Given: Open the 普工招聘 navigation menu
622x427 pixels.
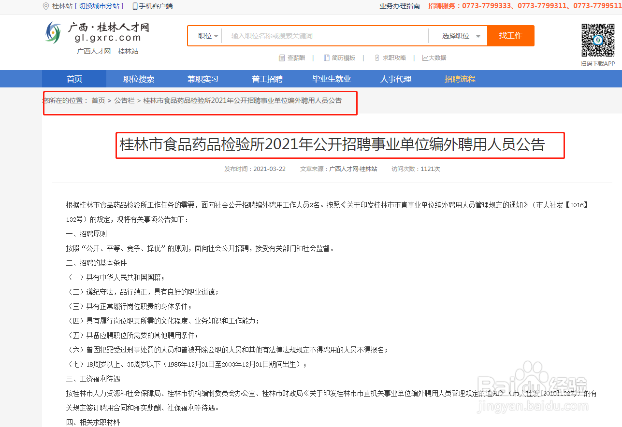Looking at the screenshot, I should (267, 79).
